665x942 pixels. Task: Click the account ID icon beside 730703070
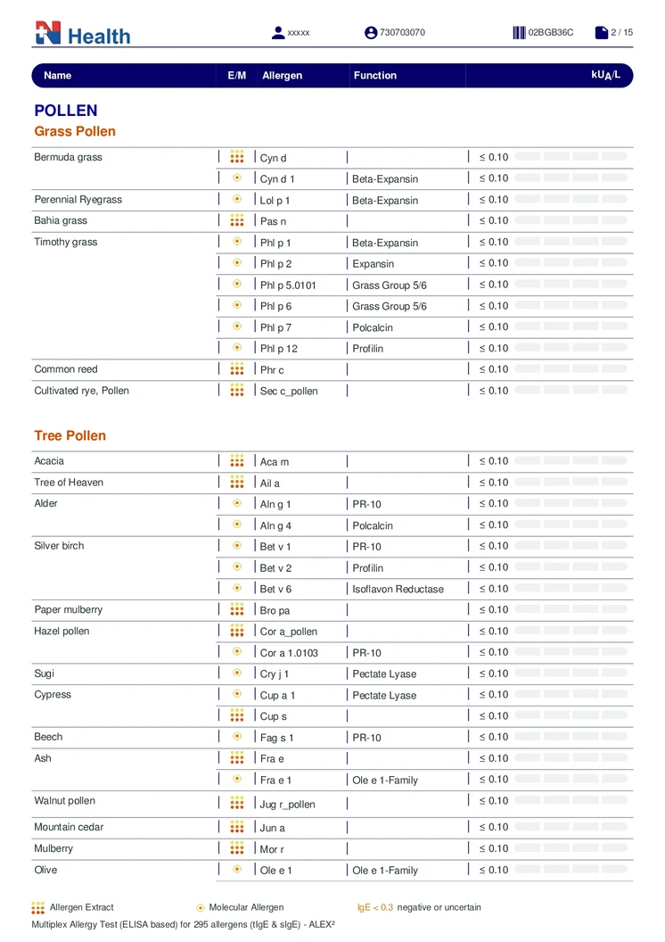point(371,33)
